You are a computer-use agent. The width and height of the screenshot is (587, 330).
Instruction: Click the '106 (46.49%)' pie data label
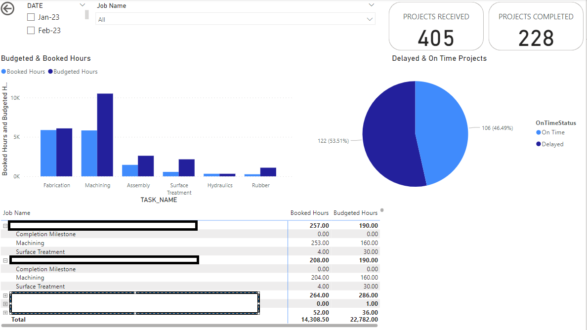[x=497, y=128]
